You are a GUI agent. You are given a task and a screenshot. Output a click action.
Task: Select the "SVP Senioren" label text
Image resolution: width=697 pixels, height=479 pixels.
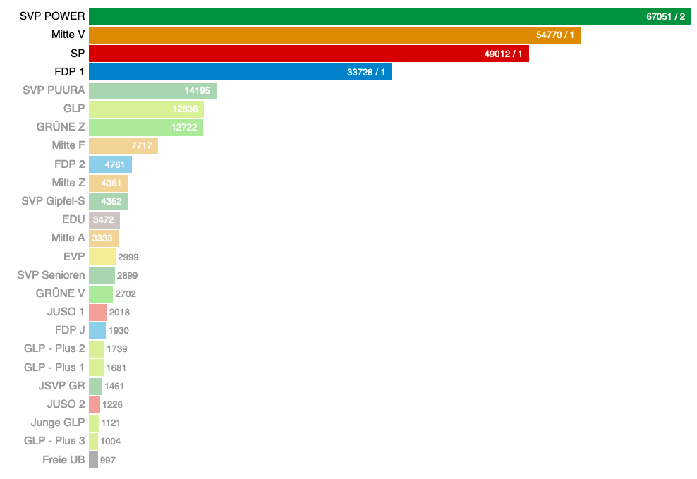click(51, 275)
